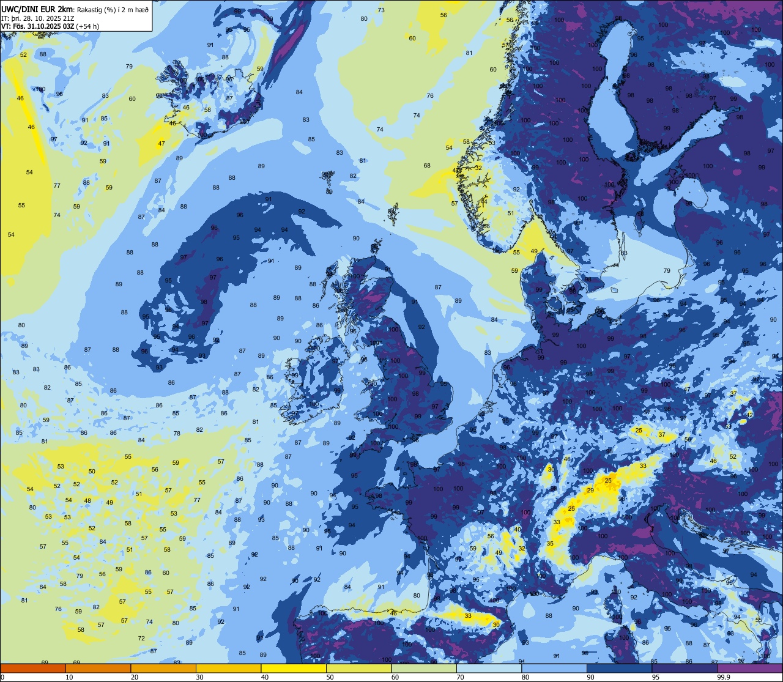Image resolution: width=783 pixels, height=682 pixels.
Task: Click the "10" legend scale label
Action: (x=69, y=677)
